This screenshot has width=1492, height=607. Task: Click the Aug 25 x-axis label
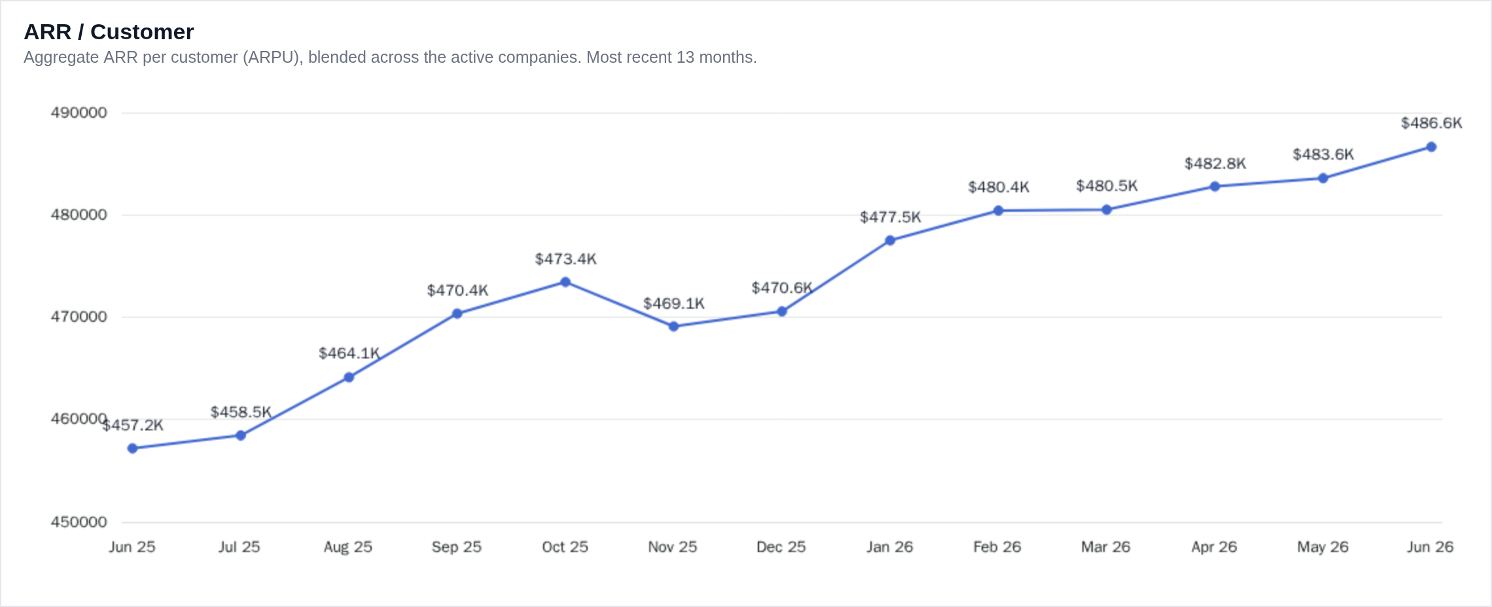(348, 547)
